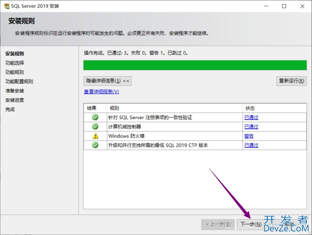
Task: Click the SQL Server setup title bar icon
Action: pos(7,6)
